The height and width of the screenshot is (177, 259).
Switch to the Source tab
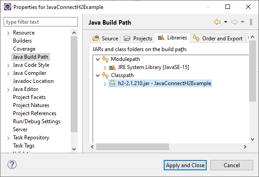pyautogui.click(x=105, y=38)
